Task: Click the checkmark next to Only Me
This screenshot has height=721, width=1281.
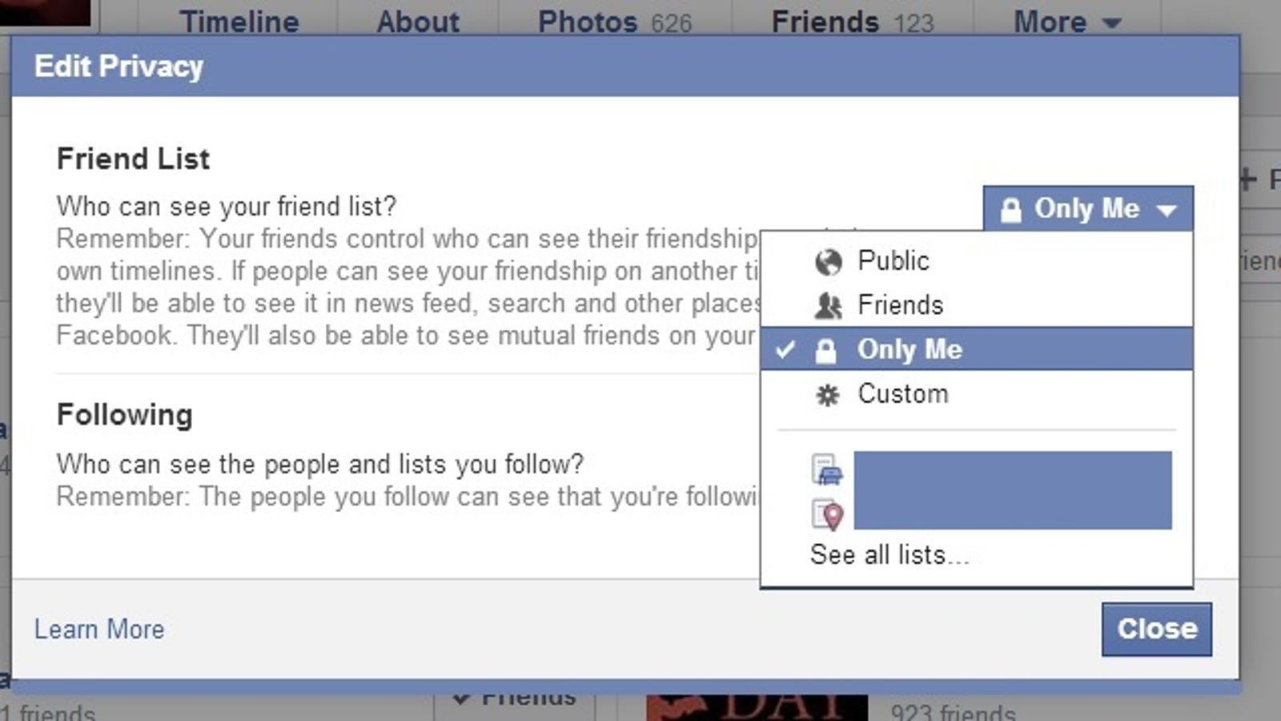Action: 786,349
